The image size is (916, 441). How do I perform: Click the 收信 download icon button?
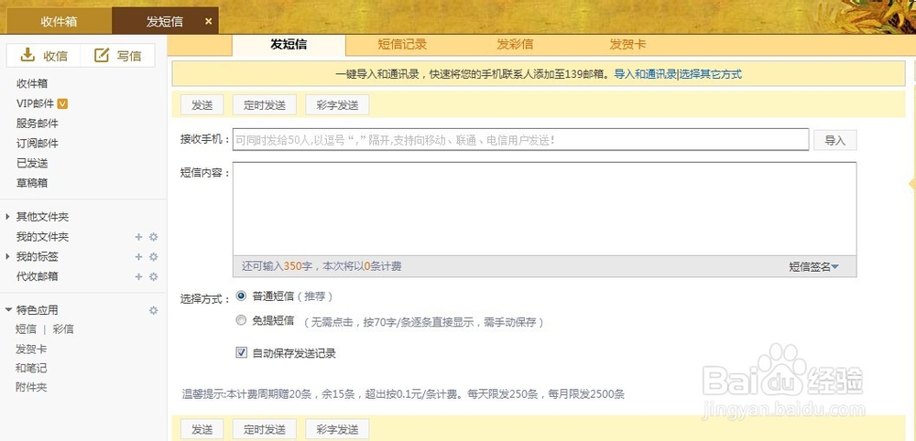pos(27,55)
